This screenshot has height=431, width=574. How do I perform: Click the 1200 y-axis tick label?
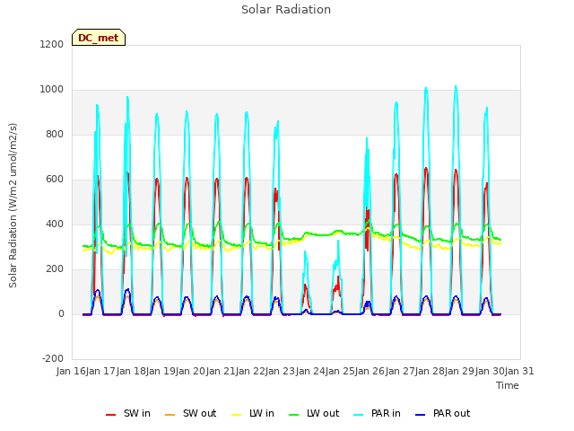coord(52,45)
